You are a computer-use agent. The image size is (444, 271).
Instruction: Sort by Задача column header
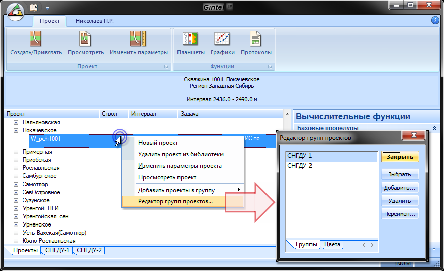pyautogui.click(x=230, y=114)
